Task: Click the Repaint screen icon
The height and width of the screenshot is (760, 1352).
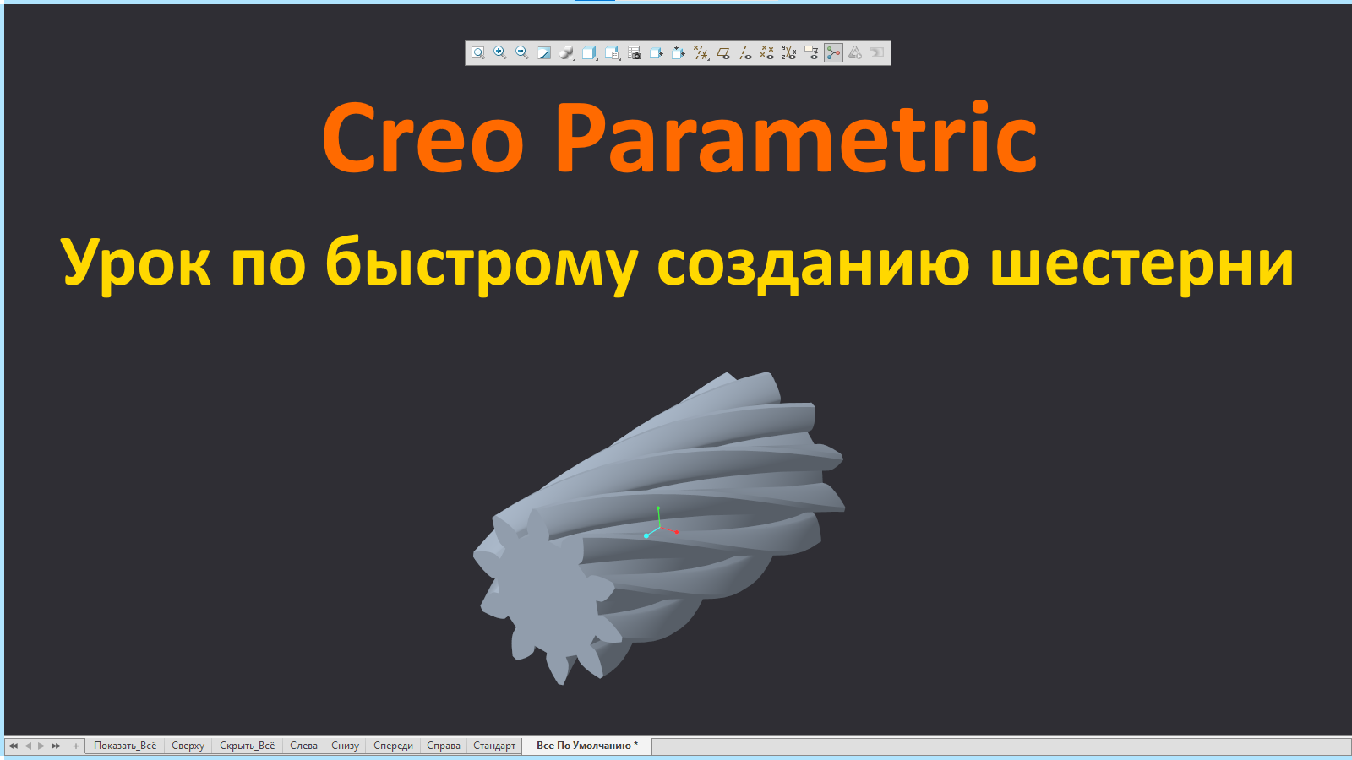Action: click(544, 52)
